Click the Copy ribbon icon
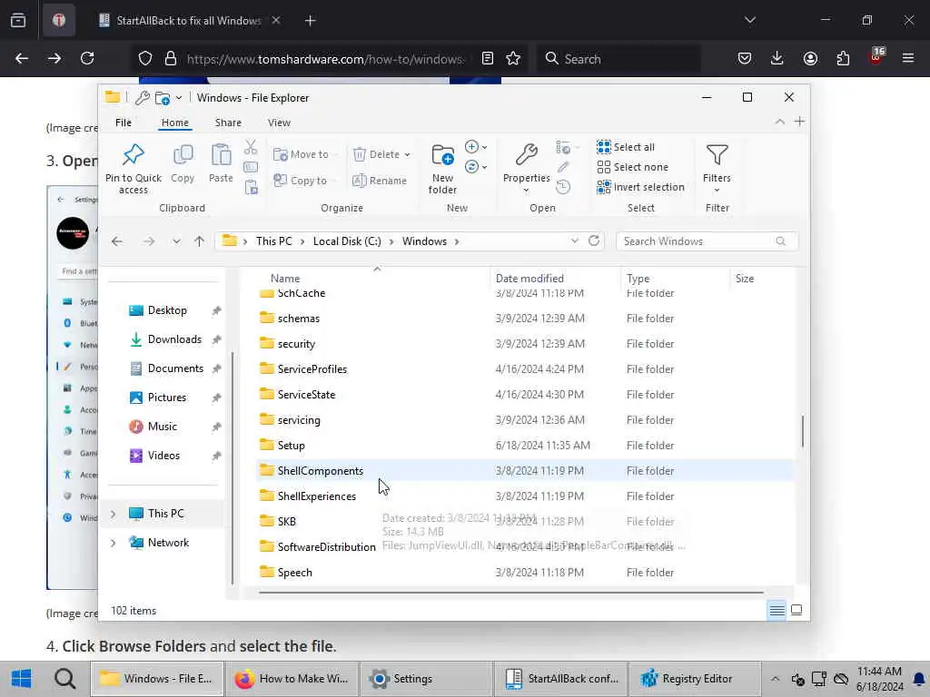 pyautogui.click(x=183, y=155)
